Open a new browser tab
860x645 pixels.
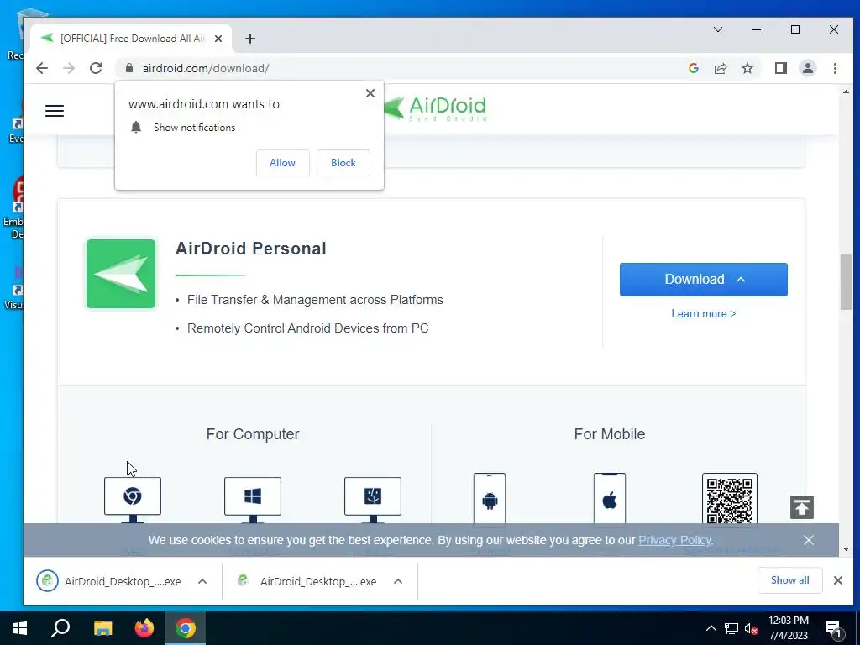tap(250, 39)
